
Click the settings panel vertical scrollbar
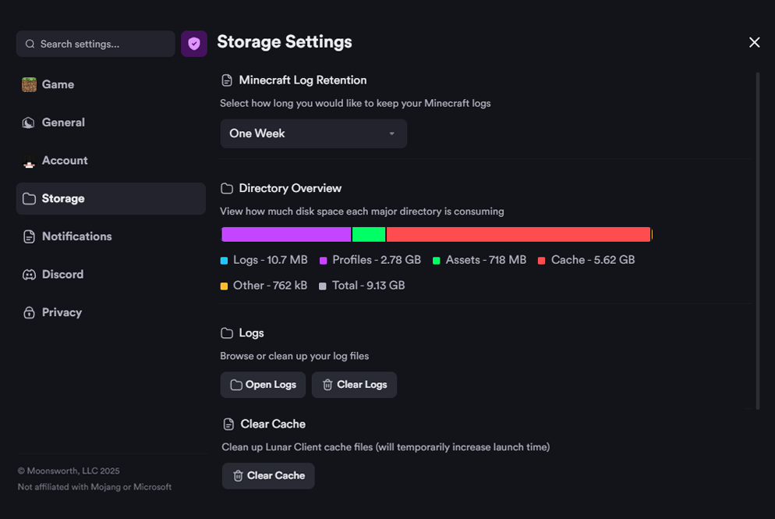758,241
